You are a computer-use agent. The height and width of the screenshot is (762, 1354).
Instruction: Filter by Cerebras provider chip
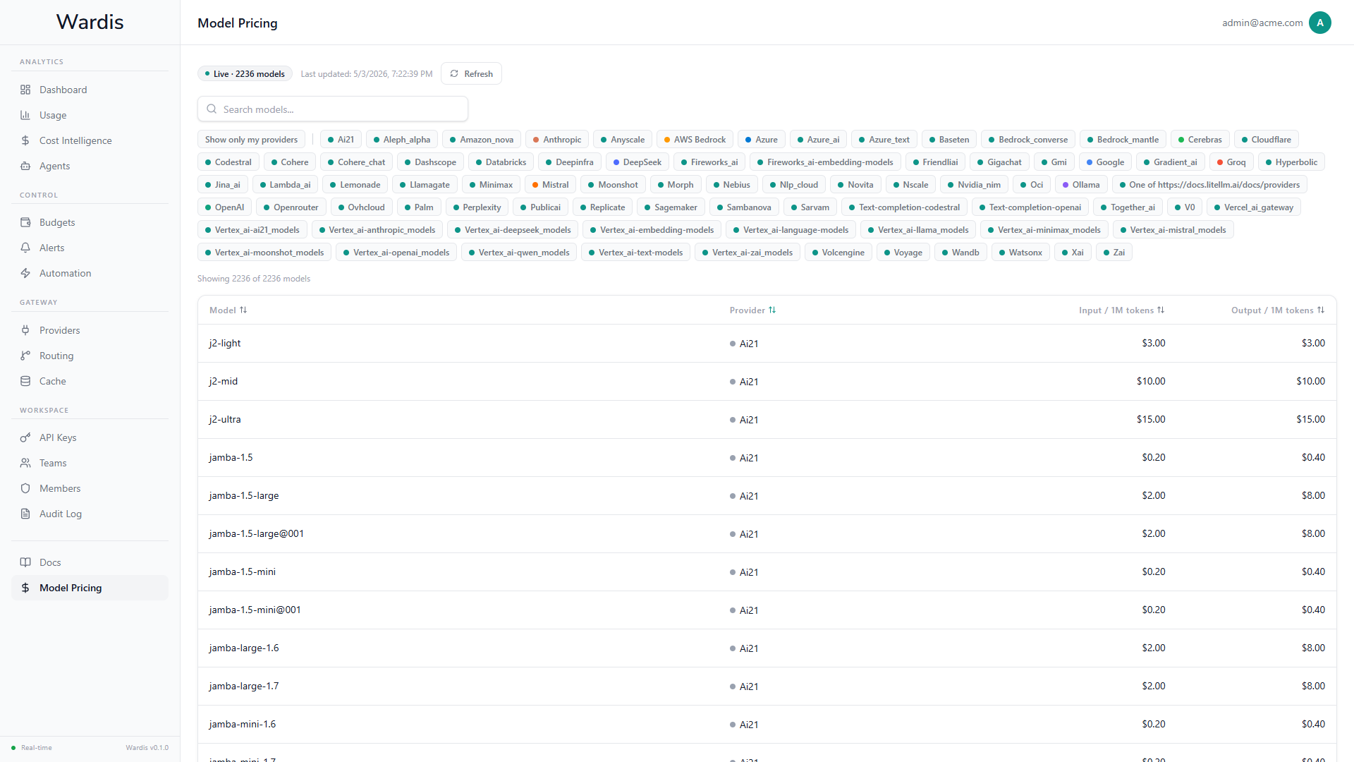[1200, 140]
